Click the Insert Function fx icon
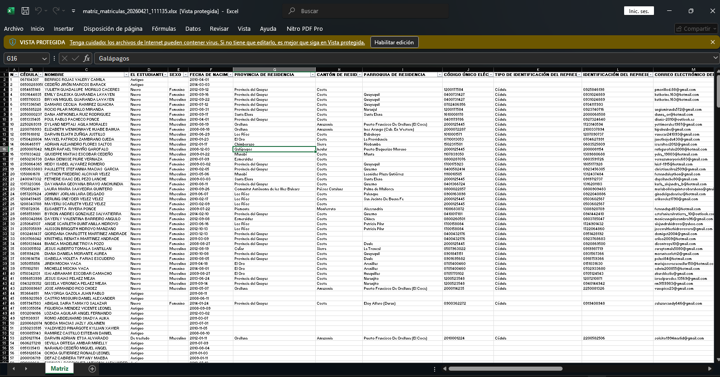 [86, 58]
